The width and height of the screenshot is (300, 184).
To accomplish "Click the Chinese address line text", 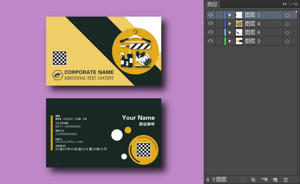I will [81, 149].
